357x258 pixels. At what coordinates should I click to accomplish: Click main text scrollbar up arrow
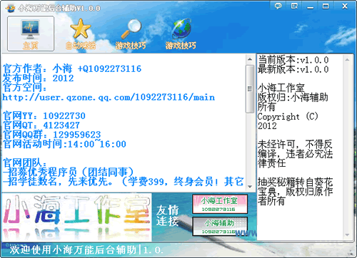pyautogui.click(x=250, y=59)
